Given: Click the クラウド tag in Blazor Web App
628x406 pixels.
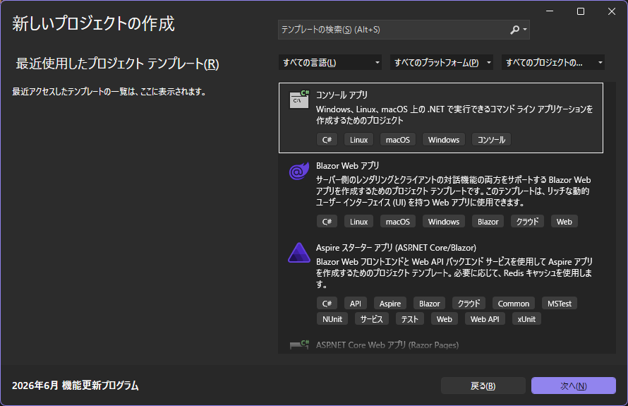Looking at the screenshot, I should [527, 221].
